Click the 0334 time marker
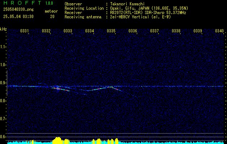The height and width of the screenshot is (144, 227). pos(90,31)
